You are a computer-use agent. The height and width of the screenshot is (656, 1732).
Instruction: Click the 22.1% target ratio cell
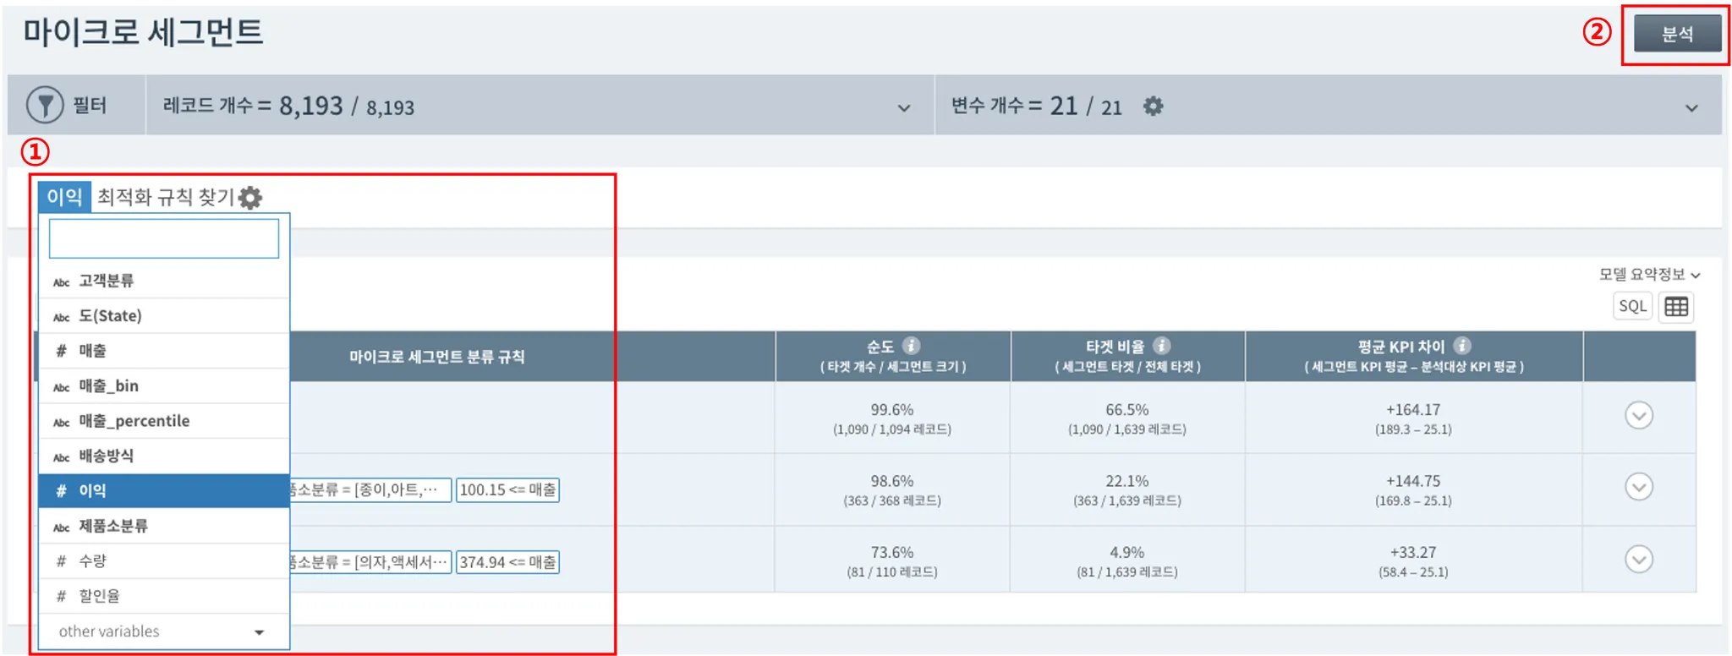(x=1127, y=490)
